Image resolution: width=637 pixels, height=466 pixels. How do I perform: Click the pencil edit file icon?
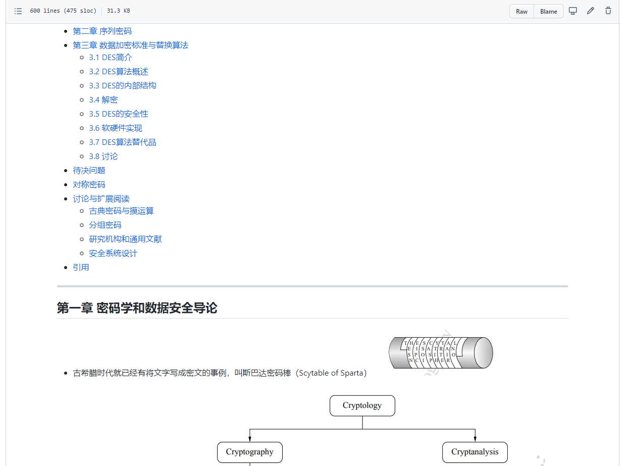[x=591, y=11]
